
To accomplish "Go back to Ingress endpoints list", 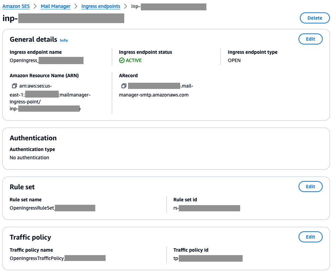I will point(100,6).
